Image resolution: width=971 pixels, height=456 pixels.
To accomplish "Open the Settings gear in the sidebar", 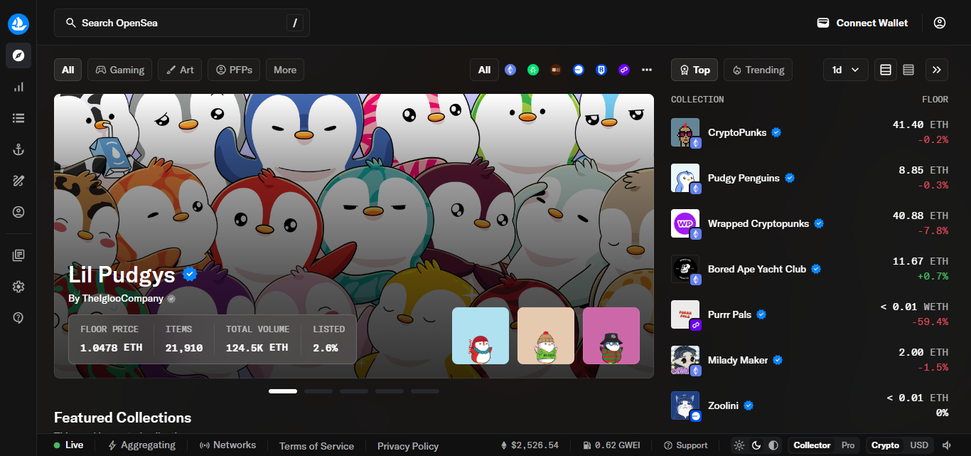I will click(18, 287).
